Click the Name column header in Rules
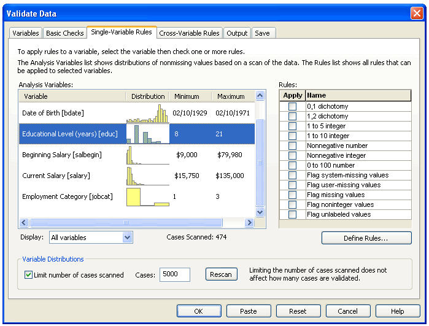429x326 pixels. (358, 96)
